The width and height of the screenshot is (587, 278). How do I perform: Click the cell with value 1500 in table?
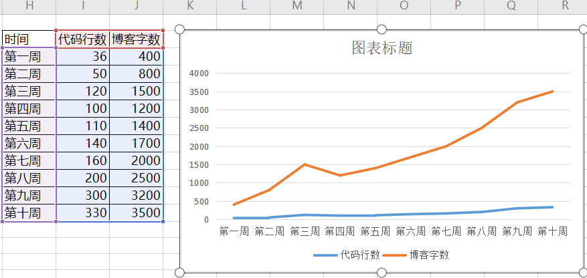click(137, 91)
